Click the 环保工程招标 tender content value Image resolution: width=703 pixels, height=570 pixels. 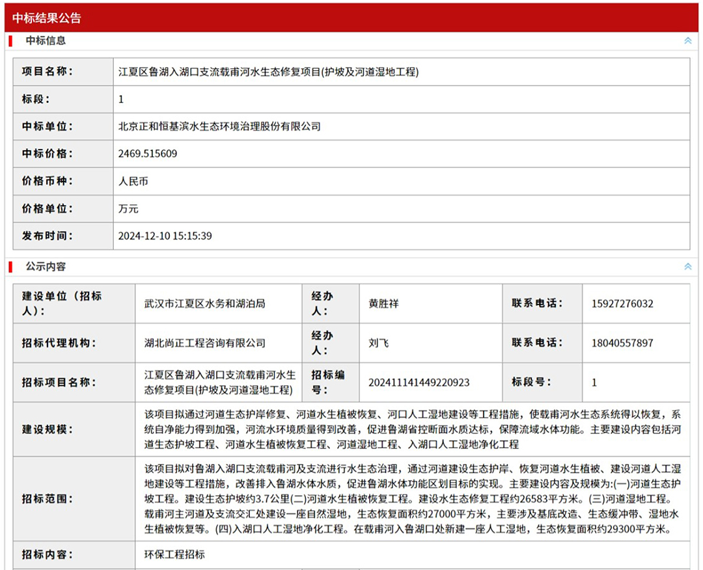click(174, 554)
